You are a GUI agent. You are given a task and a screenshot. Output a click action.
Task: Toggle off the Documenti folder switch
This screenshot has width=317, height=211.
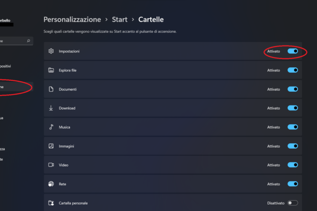tap(293, 89)
